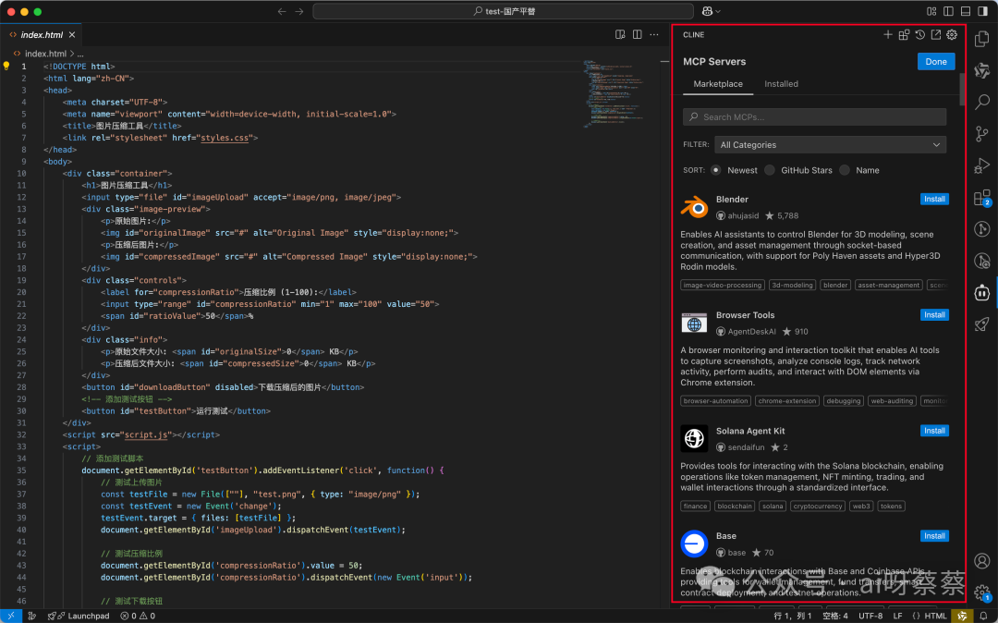Open the Explorer view in activity bar

(x=982, y=39)
